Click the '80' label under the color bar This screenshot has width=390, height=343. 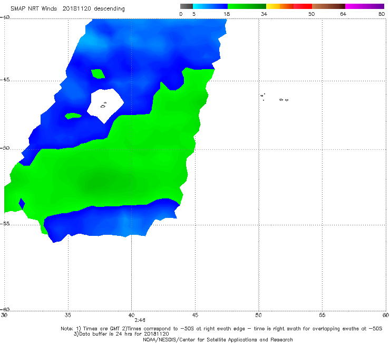coord(382,14)
